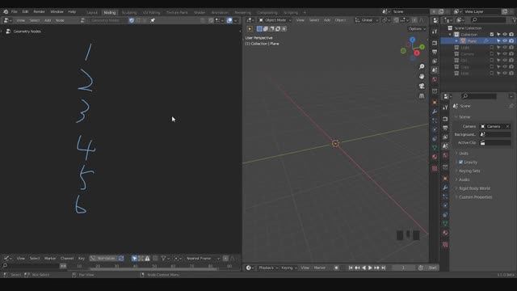
Task: Add a new workspace with plus icon
Action: coord(305,13)
